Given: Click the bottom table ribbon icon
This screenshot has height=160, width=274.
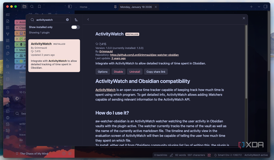Looking at the screenshot, I should (x=8, y=137).
